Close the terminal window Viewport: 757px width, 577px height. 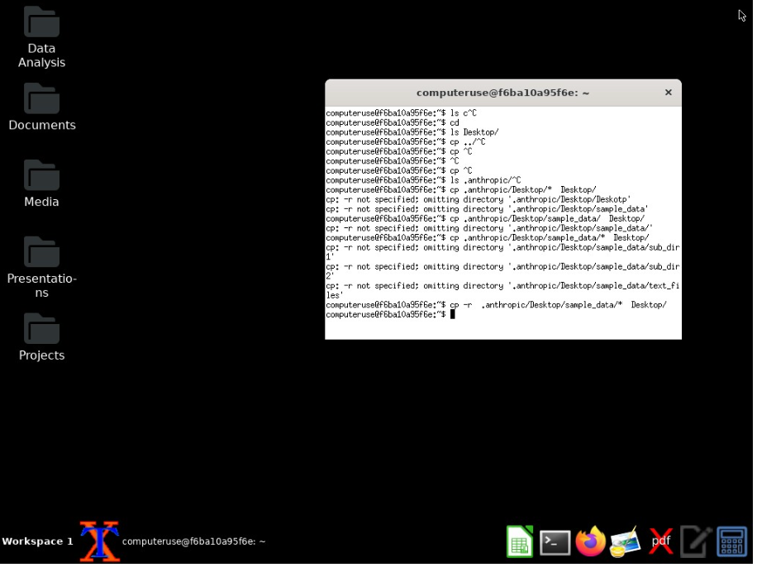coord(670,93)
